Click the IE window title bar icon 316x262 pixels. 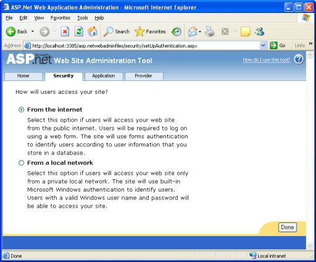tap(6, 7)
